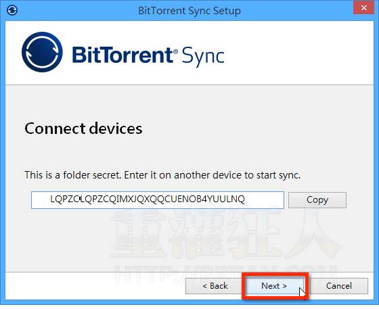Click the empty white banner area beside the logo
Viewport: 379px width, 309px height.
(x=297, y=53)
